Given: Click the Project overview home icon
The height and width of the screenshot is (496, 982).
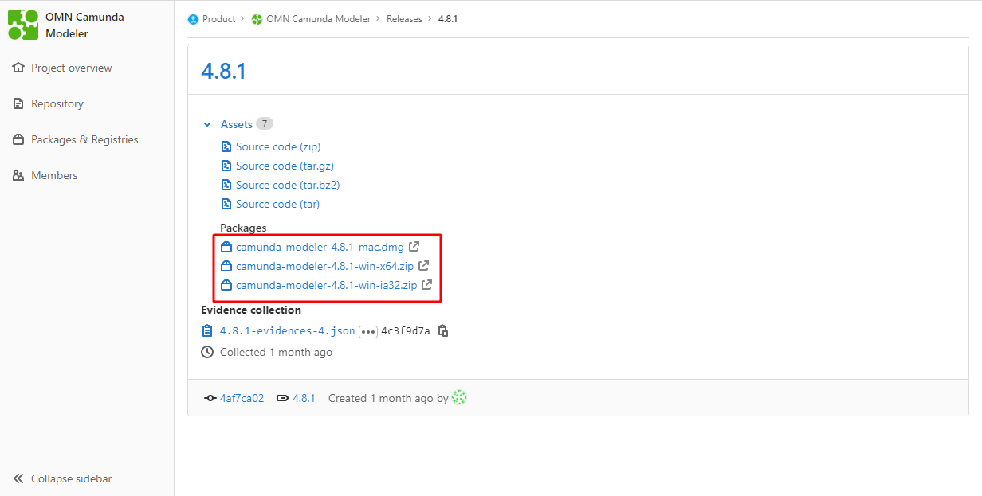Looking at the screenshot, I should coord(18,68).
